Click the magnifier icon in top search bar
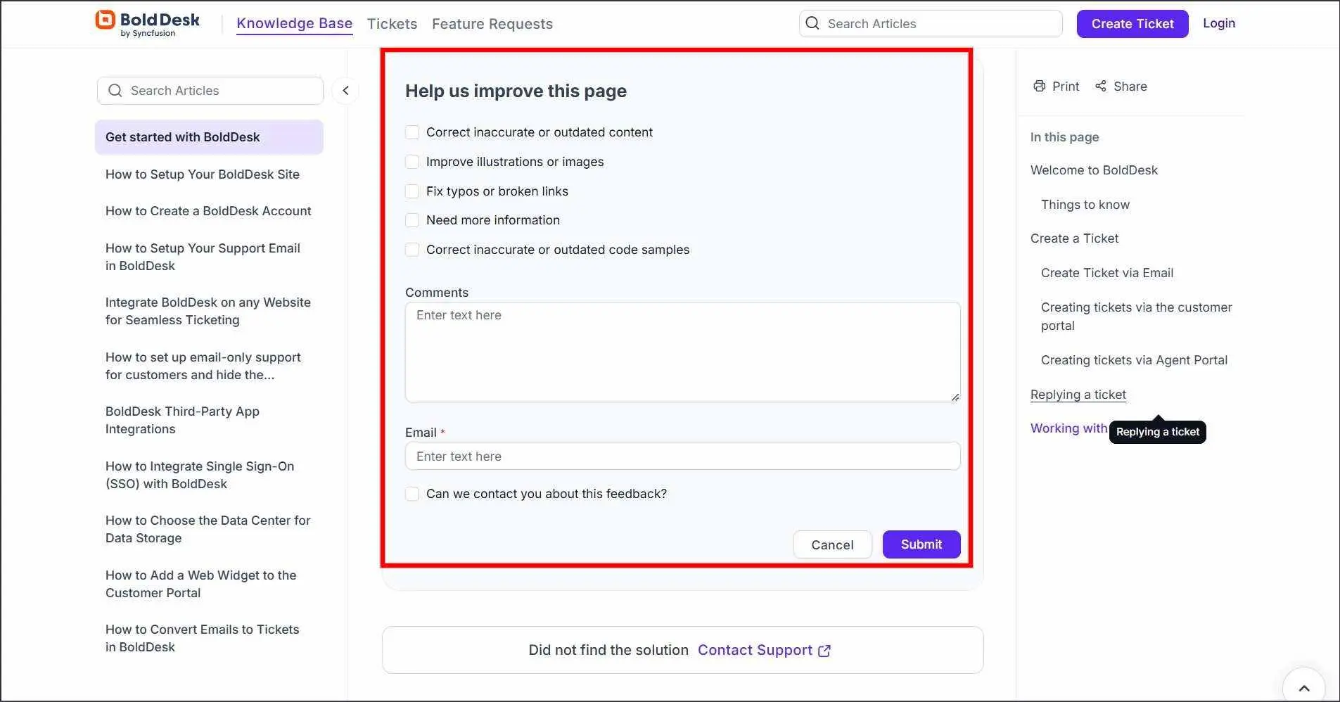 pos(812,23)
